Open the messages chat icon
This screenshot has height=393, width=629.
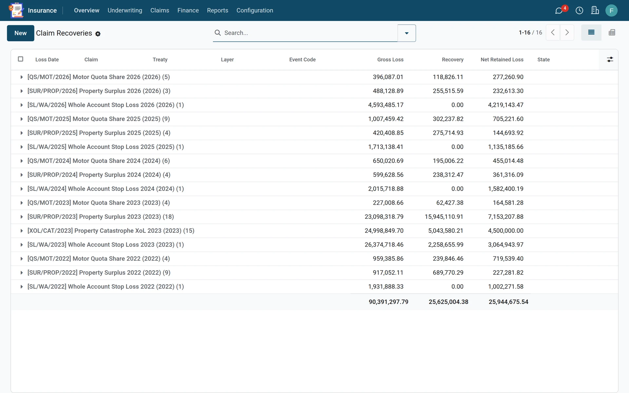pyautogui.click(x=559, y=10)
